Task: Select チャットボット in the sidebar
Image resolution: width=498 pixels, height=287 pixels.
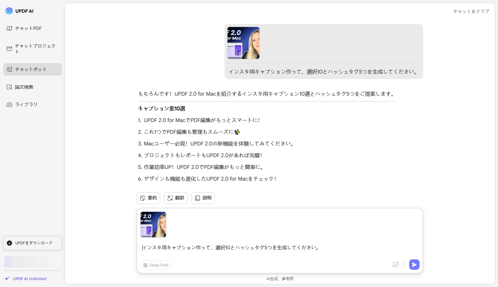Action: 33,69
